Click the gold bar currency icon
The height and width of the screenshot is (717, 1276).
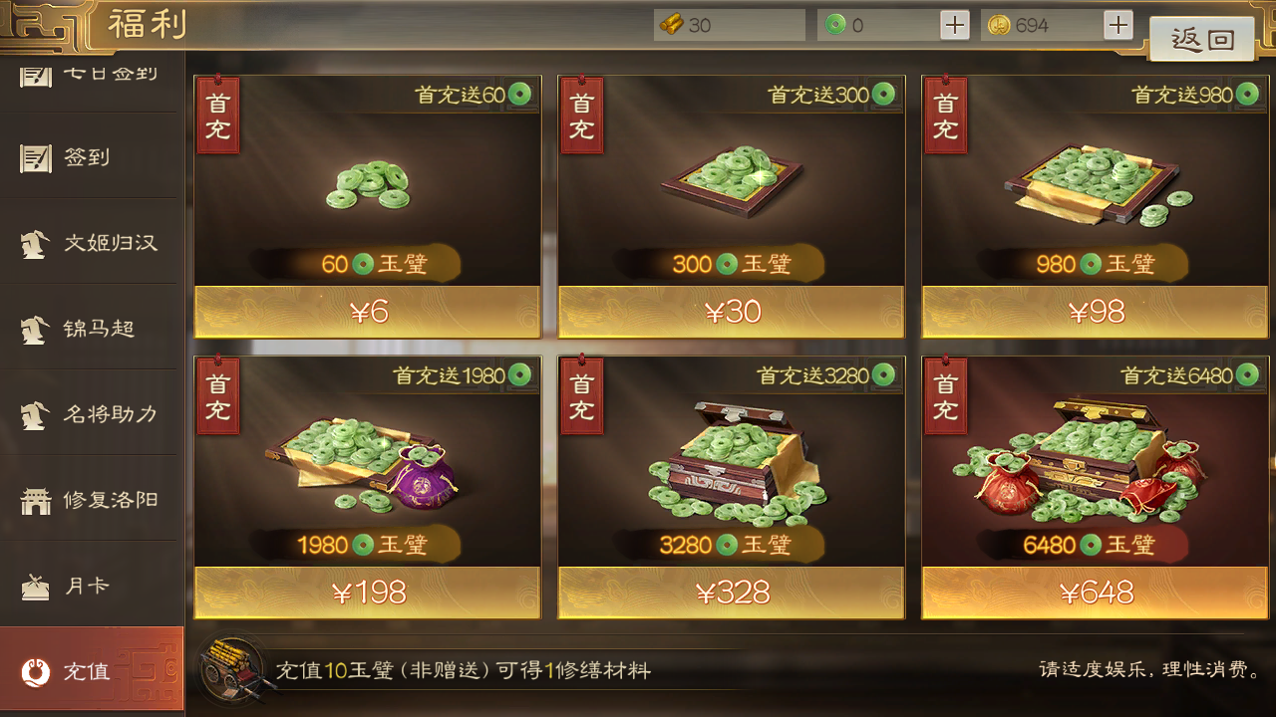click(672, 25)
